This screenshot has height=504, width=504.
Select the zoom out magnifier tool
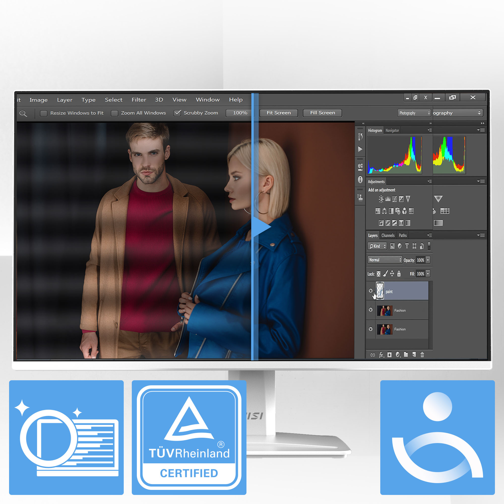(23, 113)
